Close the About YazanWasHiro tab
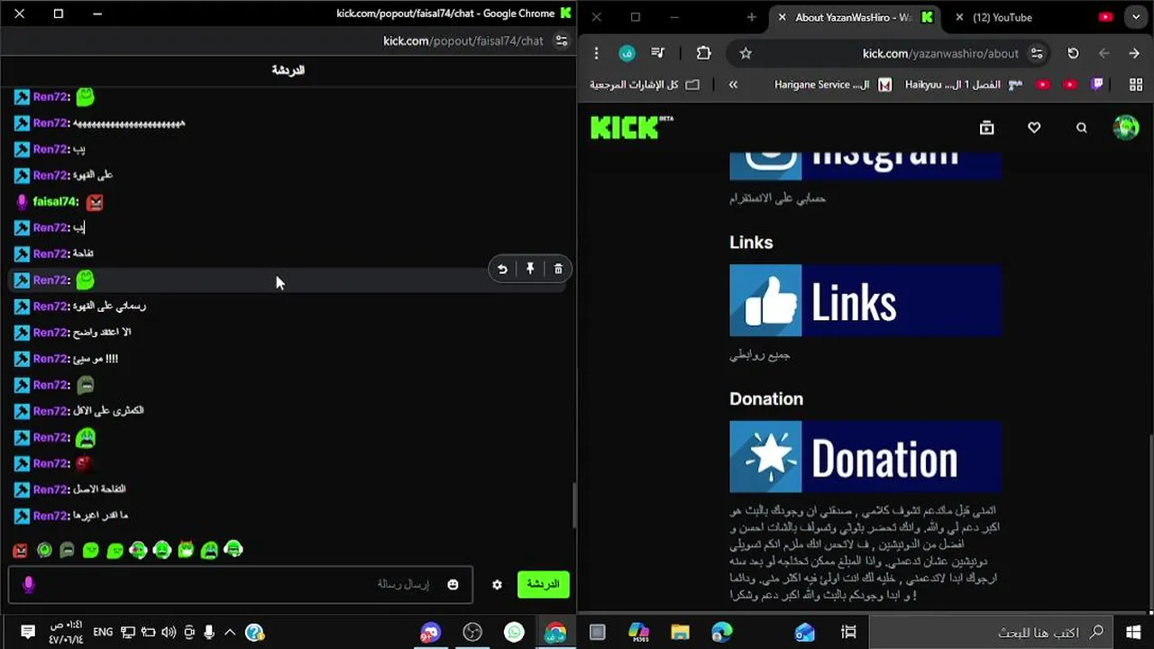 tap(782, 17)
